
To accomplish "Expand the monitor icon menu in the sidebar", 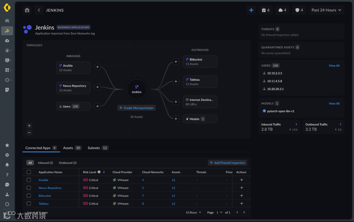I will 8,60.
